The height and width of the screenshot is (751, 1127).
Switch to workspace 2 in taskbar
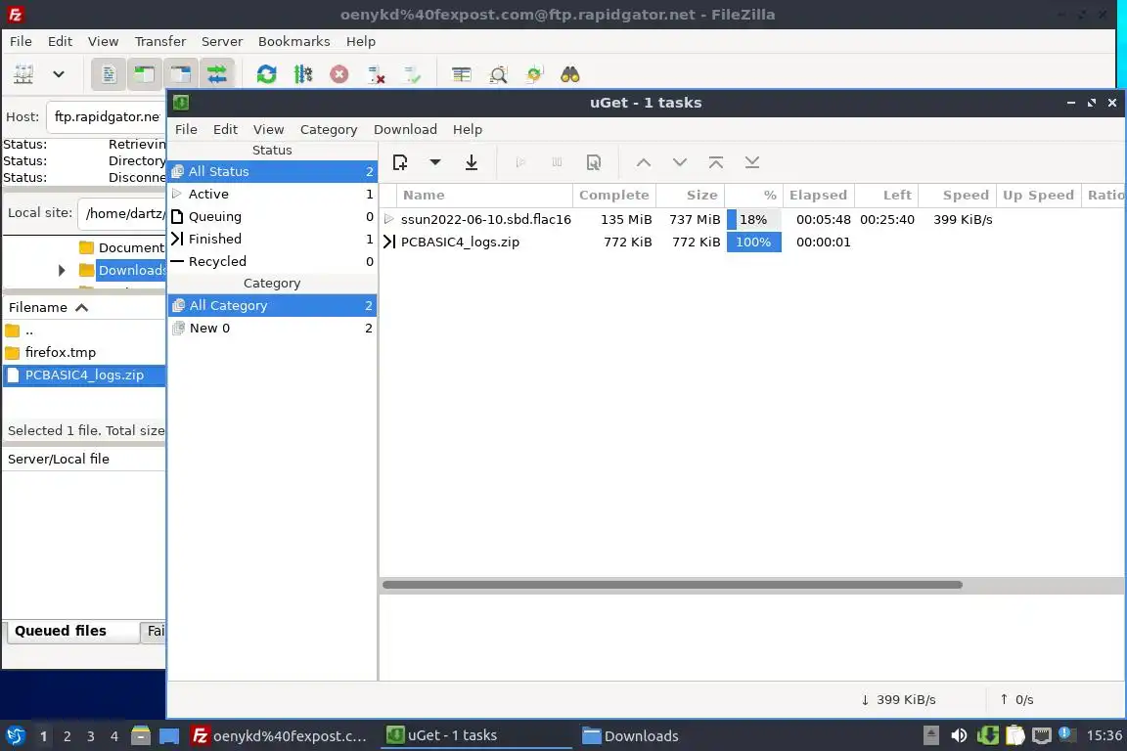coord(67,736)
